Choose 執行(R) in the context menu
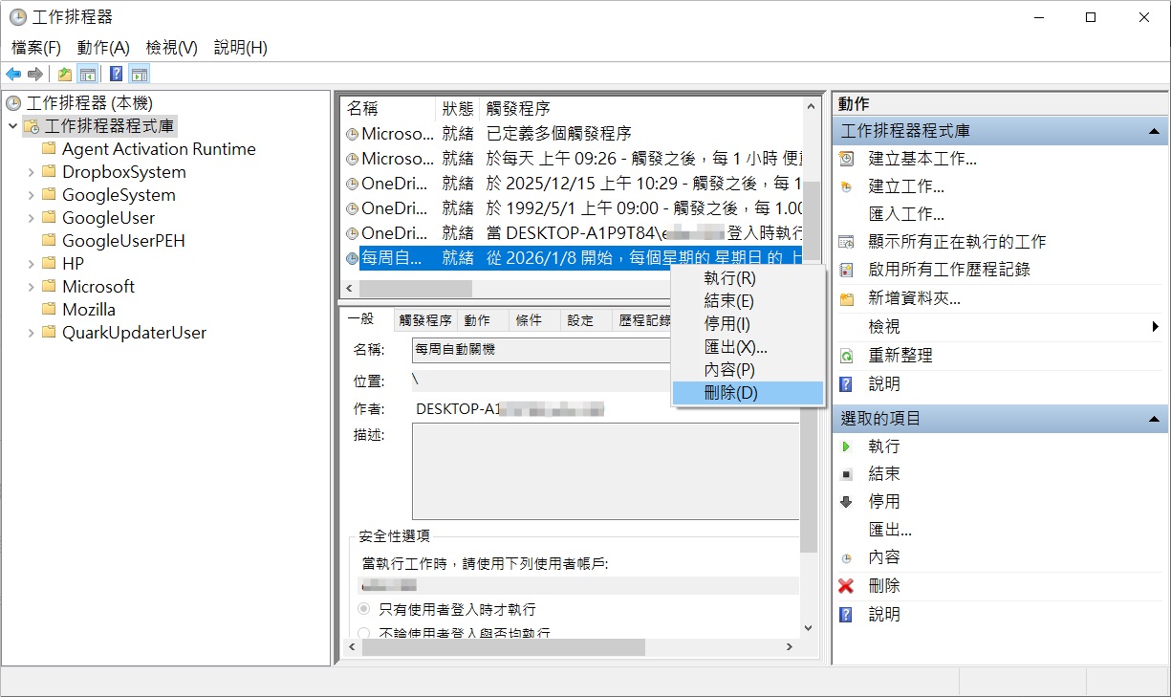 [x=748, y=278]
